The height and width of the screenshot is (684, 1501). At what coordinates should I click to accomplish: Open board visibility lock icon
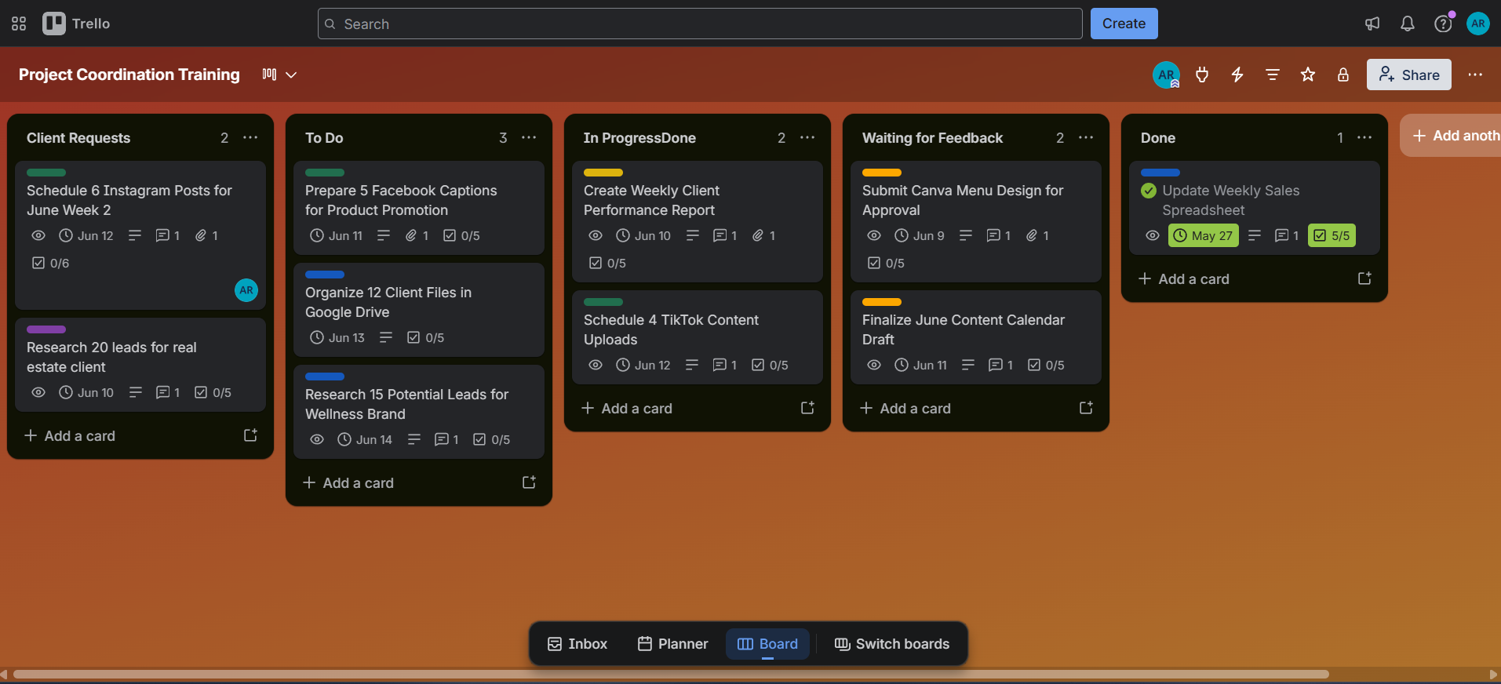pos(1343,75)
